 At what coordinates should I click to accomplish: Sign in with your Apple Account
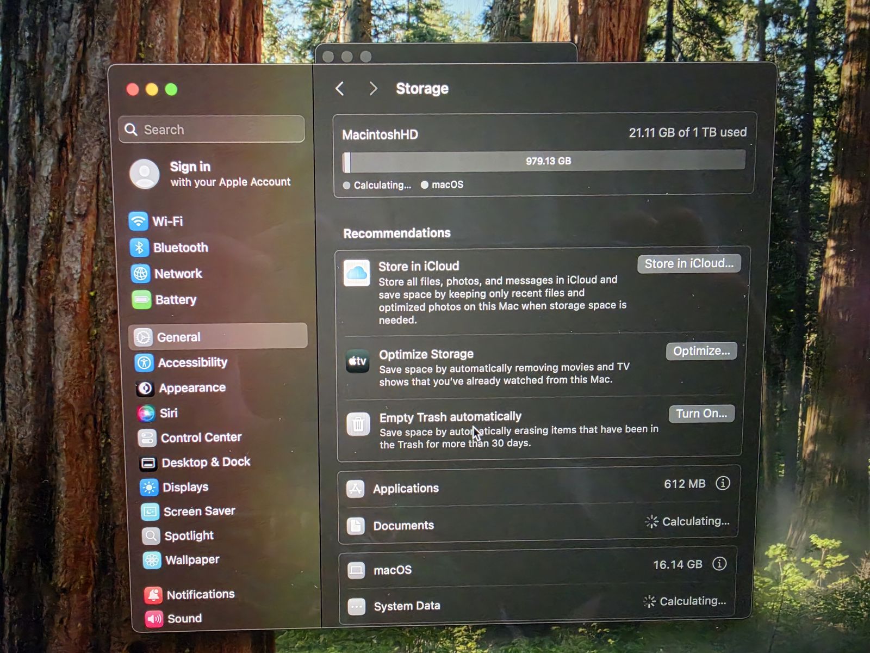point(212,174)
